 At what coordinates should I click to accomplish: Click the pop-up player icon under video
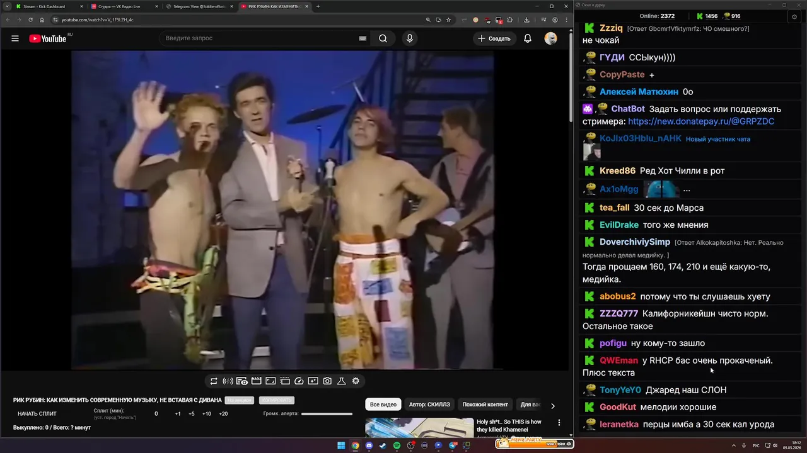click(x=313, y=381)
